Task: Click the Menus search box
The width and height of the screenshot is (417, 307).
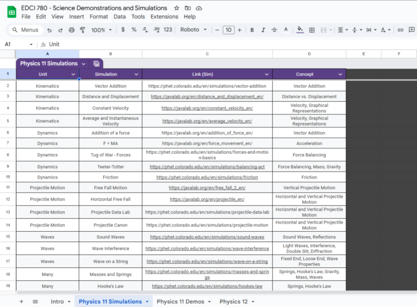Action: (25, 30)
